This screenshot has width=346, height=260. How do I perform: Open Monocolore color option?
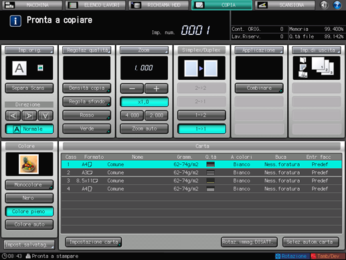29,185
